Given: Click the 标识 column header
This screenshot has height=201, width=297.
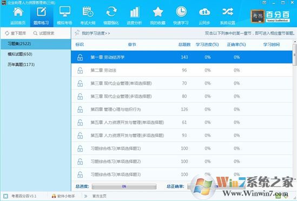Looking at the screenshot, I should tap(80, 45).
